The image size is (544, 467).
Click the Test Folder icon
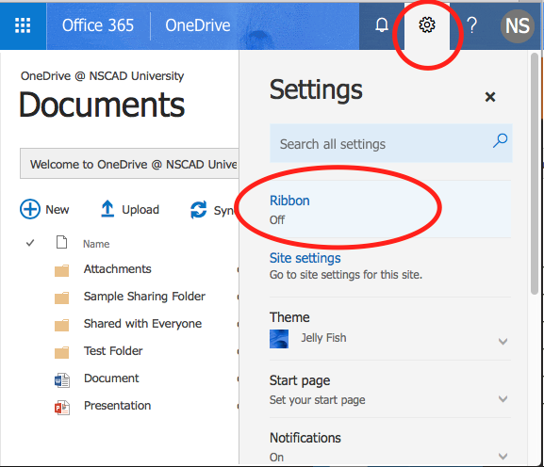tap(62, 352)
